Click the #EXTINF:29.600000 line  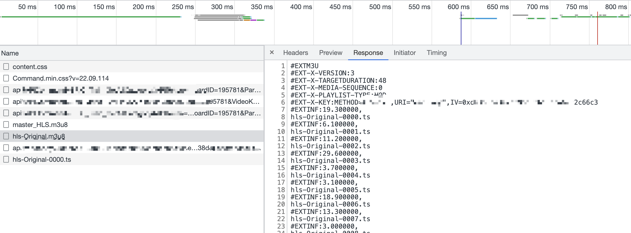click(326, 153)
